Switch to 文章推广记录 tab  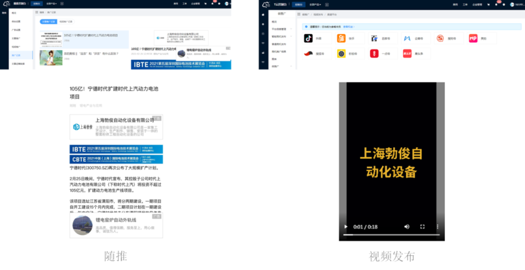(x=49, y=21)
